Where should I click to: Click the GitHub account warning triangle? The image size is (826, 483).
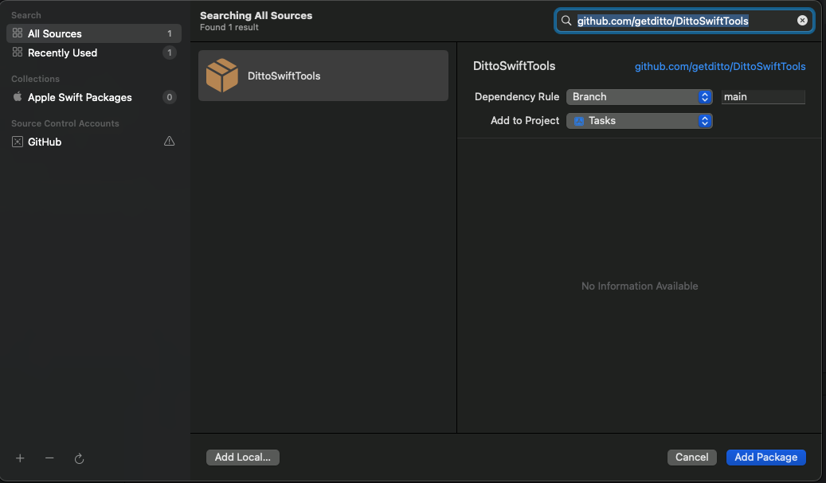tap(169, 141)
